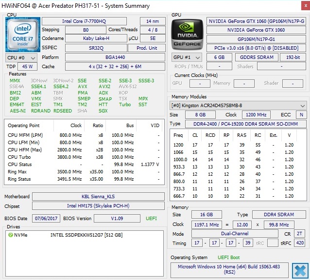310x280 pixels.
Task: Click the CPU Turbo operating point row
Action: click(x=84, y=157)
